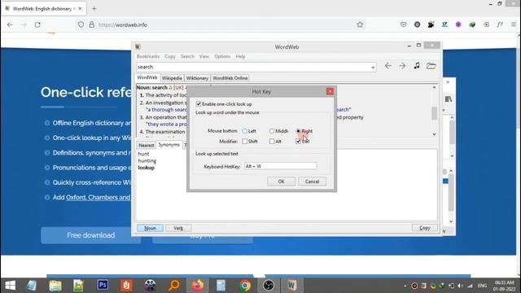Image resolution: width=521 pixels, height=293 pixels.
Task: Open View menu in WordWeb
Action: click(204, 56)
